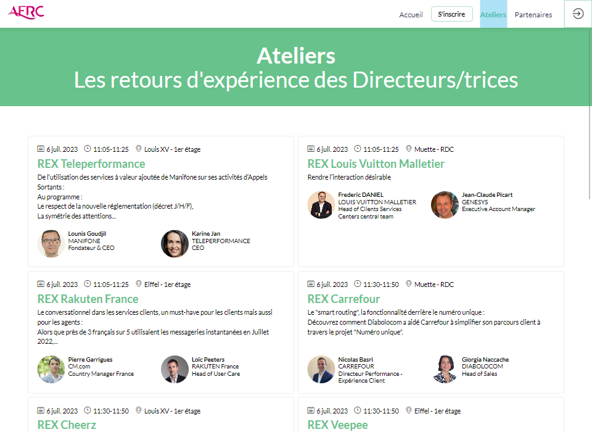Click location pin icon on REX Cheerz card
Viewport: 592px width, 432px height.
(x=139, y=410)
